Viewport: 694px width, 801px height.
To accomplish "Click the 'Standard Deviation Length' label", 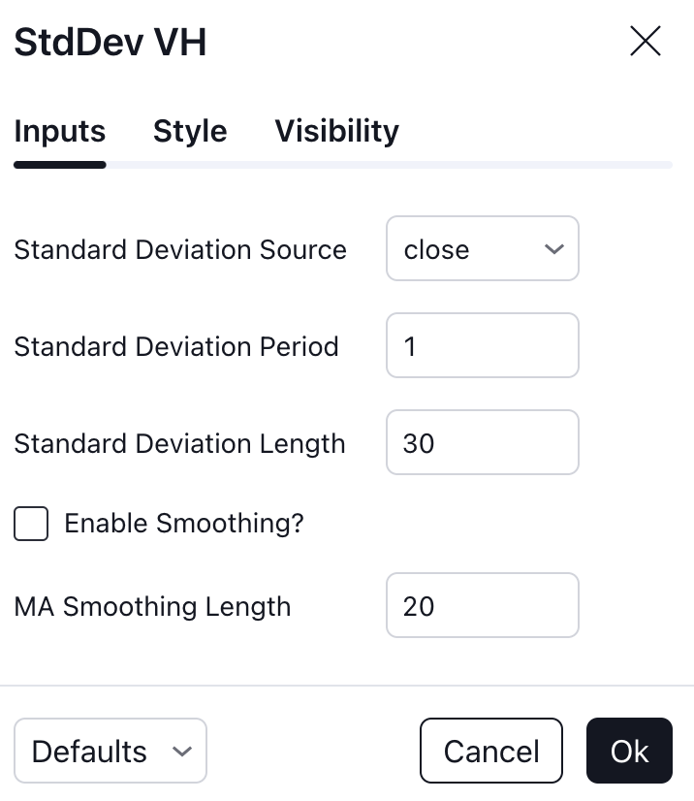I will click(179, 444).
